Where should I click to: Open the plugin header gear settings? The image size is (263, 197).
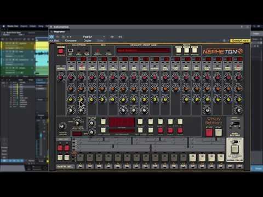click(224, 40)
